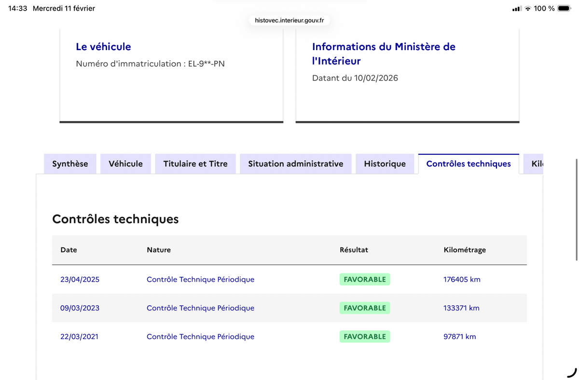The image size is (579, 380).
Task: Click the 09/03/2023 inspection date
Action: coord(80,308)
